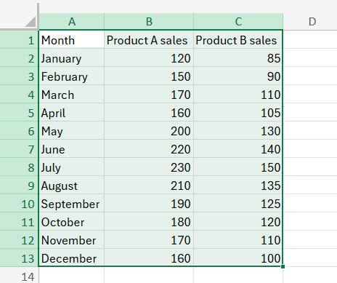Click the January Product B value 85
Screen dimensions: 337x283
click(x=238, y=57)
